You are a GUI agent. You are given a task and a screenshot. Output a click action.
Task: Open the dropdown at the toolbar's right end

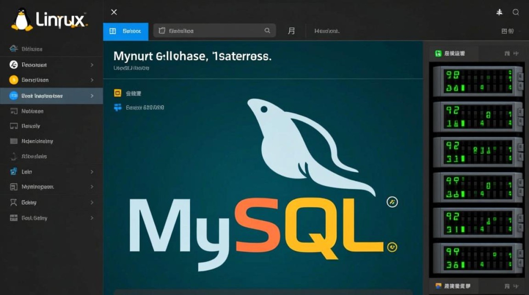click(x=507, y=31)
